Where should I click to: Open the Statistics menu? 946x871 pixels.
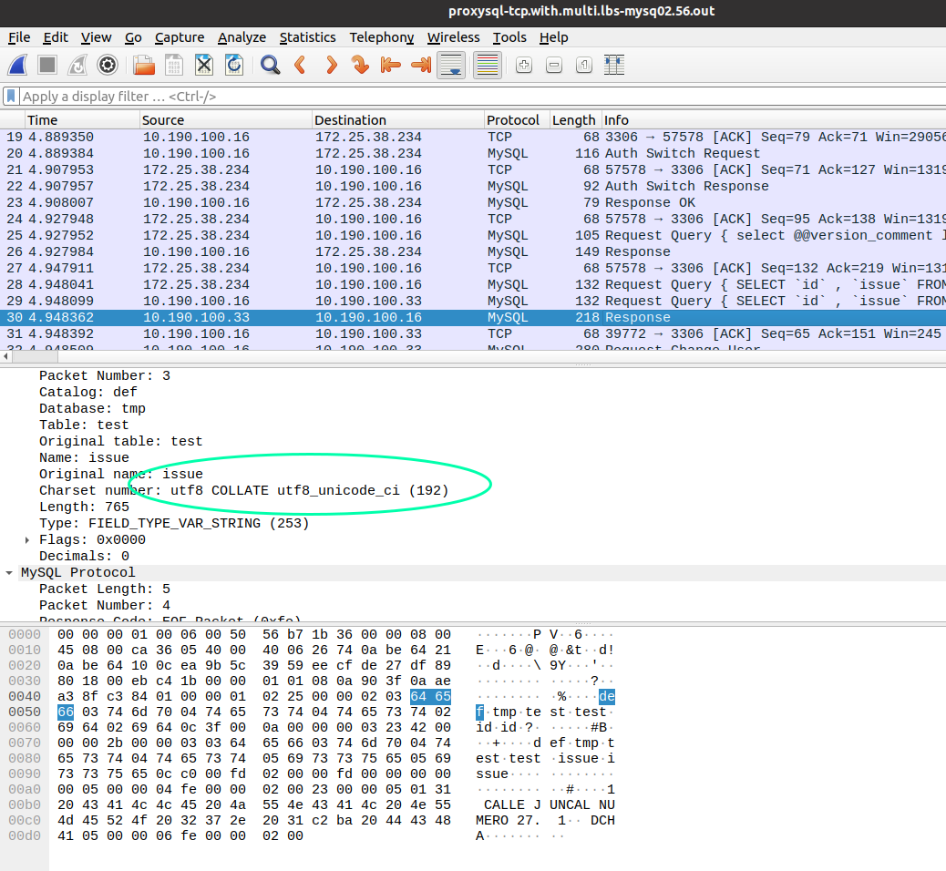click(307, 37)
